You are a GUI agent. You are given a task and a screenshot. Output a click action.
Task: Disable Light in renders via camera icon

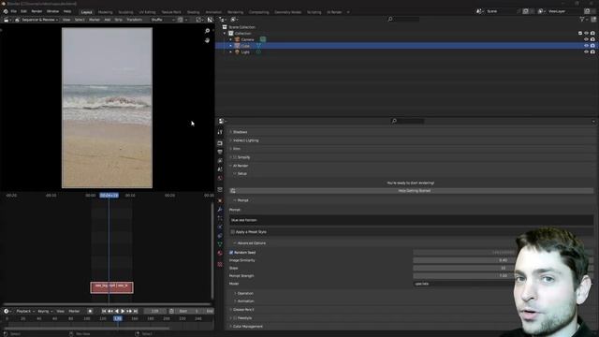(592, 52)
